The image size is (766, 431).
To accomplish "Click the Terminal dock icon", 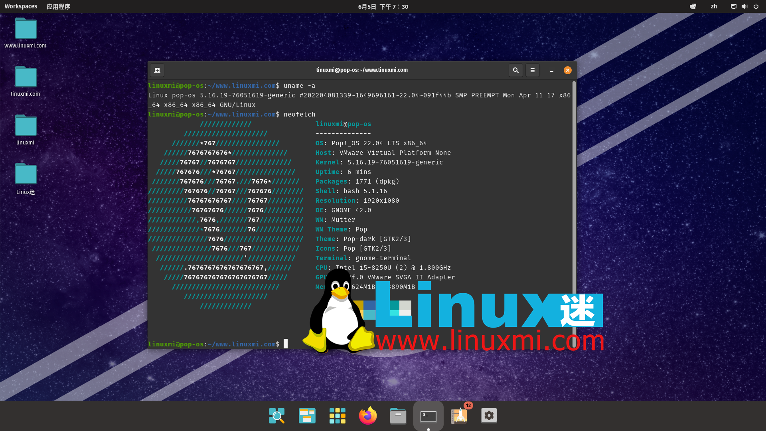I will (x=428, y=416).
